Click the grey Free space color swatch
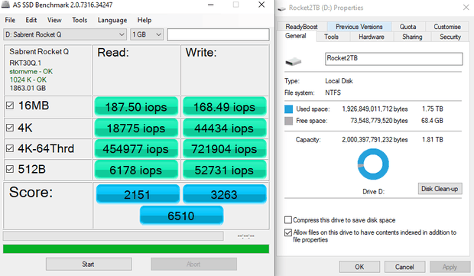 [x=289, y=121]
